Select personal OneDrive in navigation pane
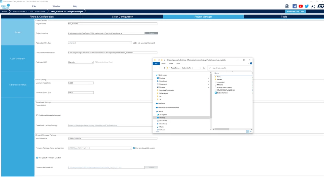Screen dimensions: 324x177 tap(162, 104)
